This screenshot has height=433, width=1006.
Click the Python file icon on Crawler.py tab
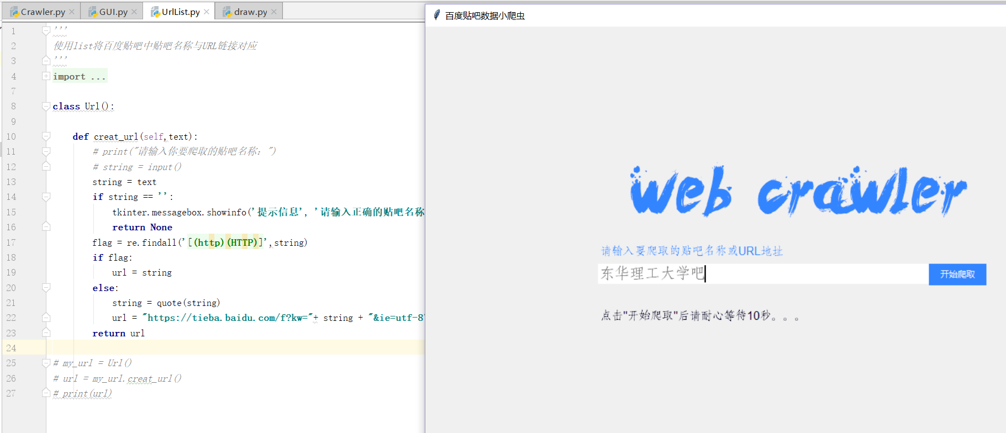click(14, 12)
